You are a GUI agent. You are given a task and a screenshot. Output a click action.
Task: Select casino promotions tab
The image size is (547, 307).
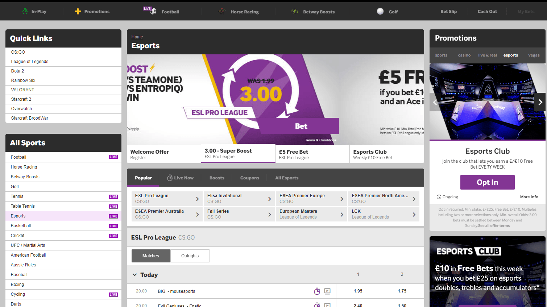(x=464, y=55)
